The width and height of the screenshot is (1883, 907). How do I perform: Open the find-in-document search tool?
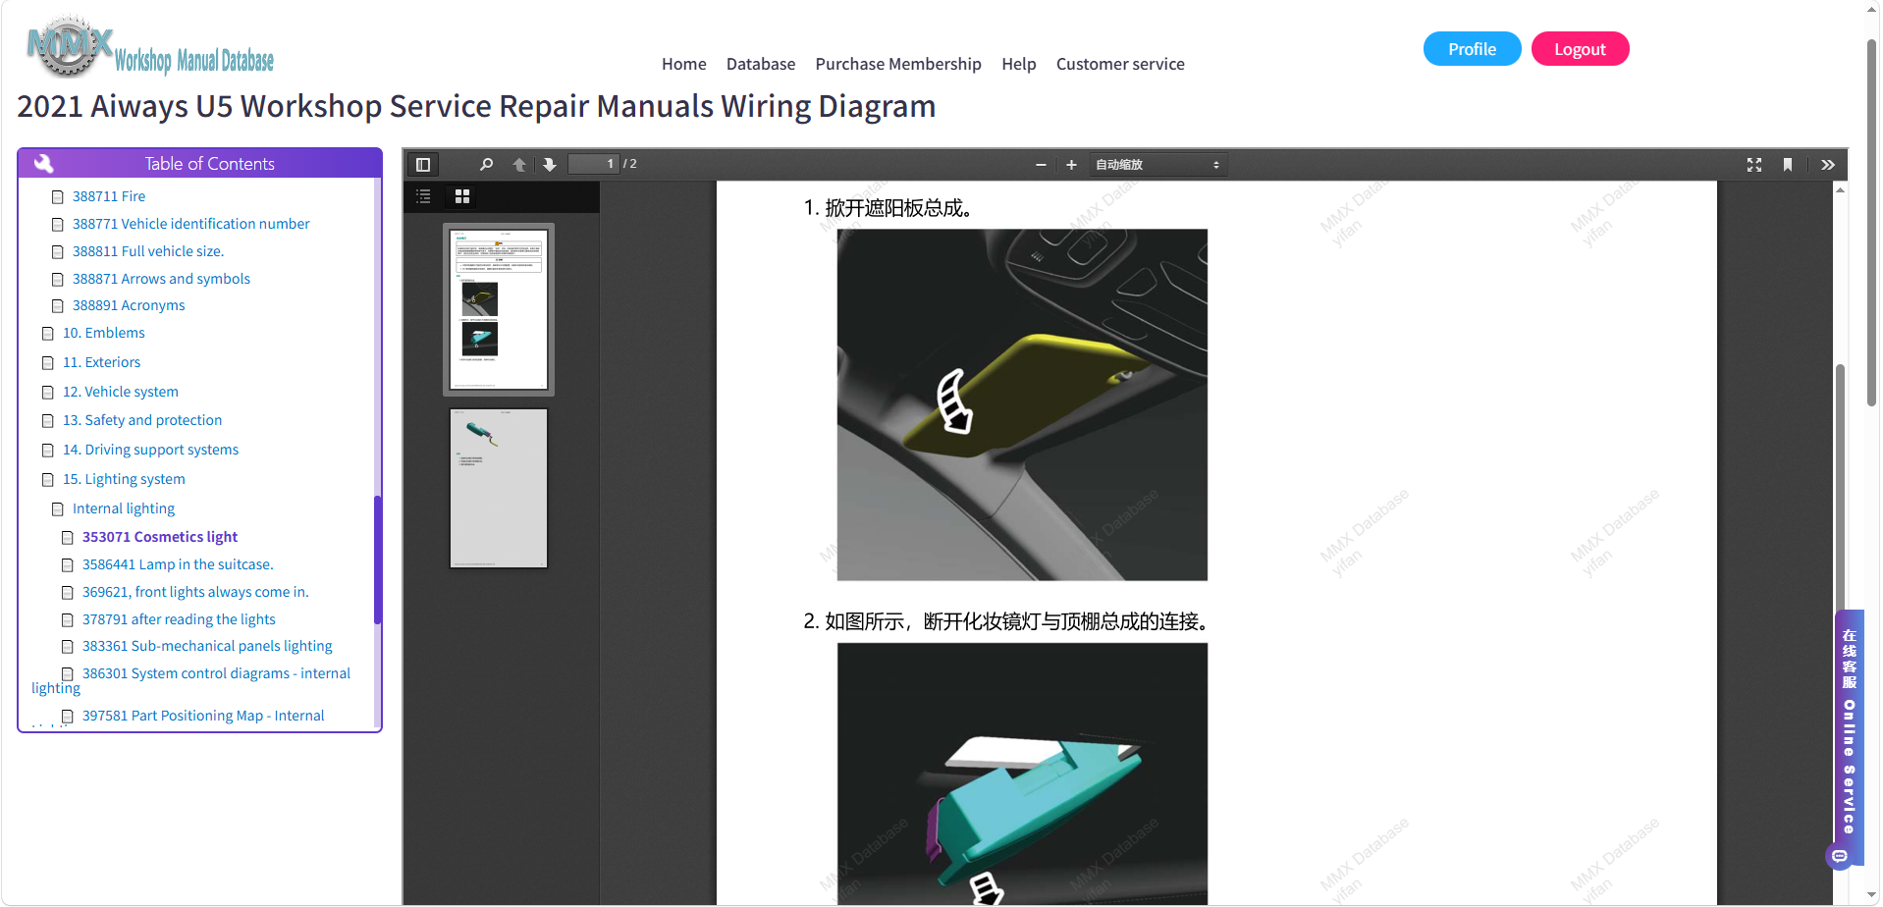486,165
